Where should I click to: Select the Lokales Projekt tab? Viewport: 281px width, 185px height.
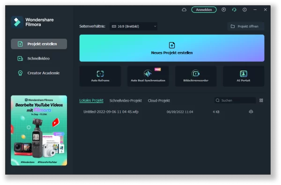[91, 100]
